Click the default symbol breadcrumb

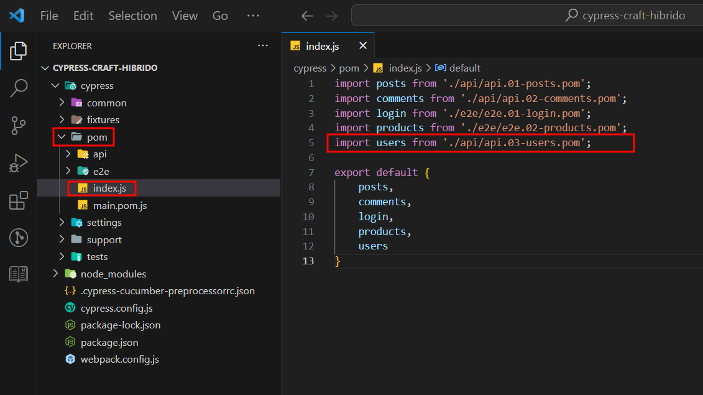click(x=464, y=68)
